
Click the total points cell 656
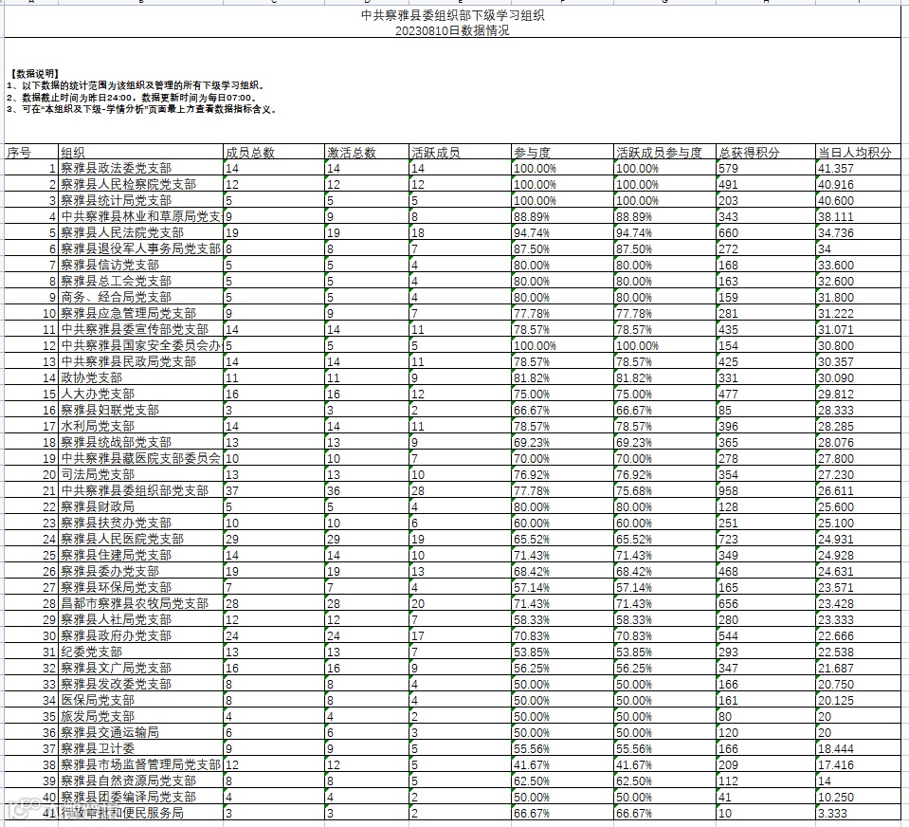tap(766, 604)
